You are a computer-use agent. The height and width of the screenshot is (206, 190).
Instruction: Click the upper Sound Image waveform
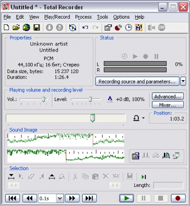point(66,140)
